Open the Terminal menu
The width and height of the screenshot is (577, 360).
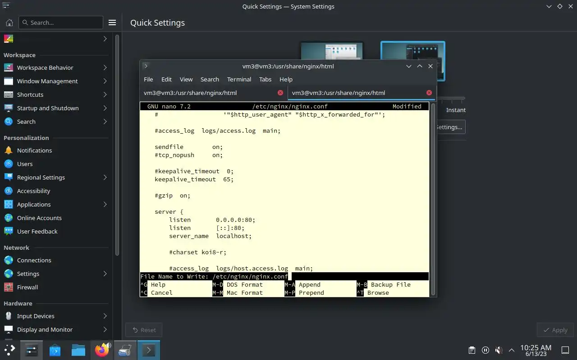pos(239,79)
